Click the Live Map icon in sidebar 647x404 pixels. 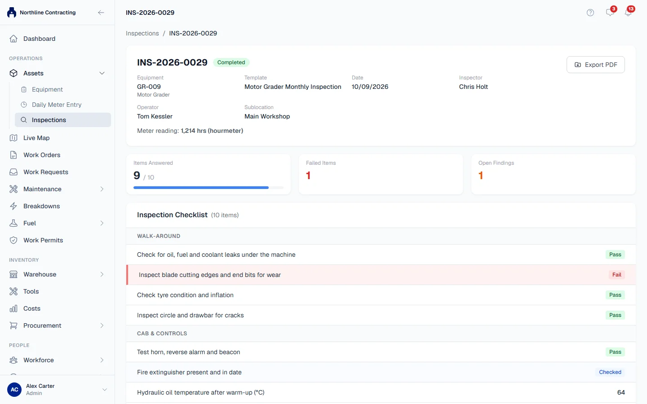pos(13,138)
